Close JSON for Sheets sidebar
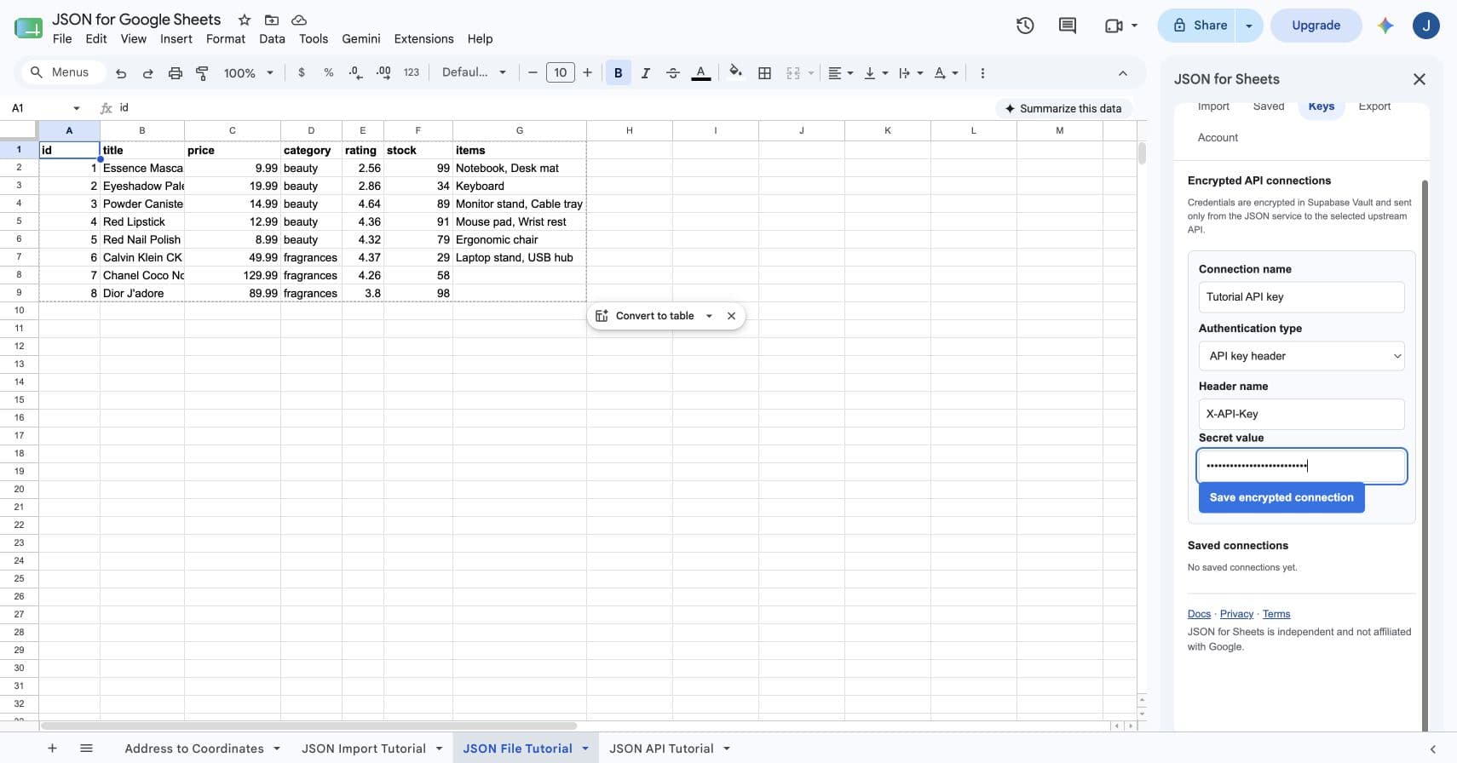Viewport: 1457px width, 763px height. point(1419,79)
